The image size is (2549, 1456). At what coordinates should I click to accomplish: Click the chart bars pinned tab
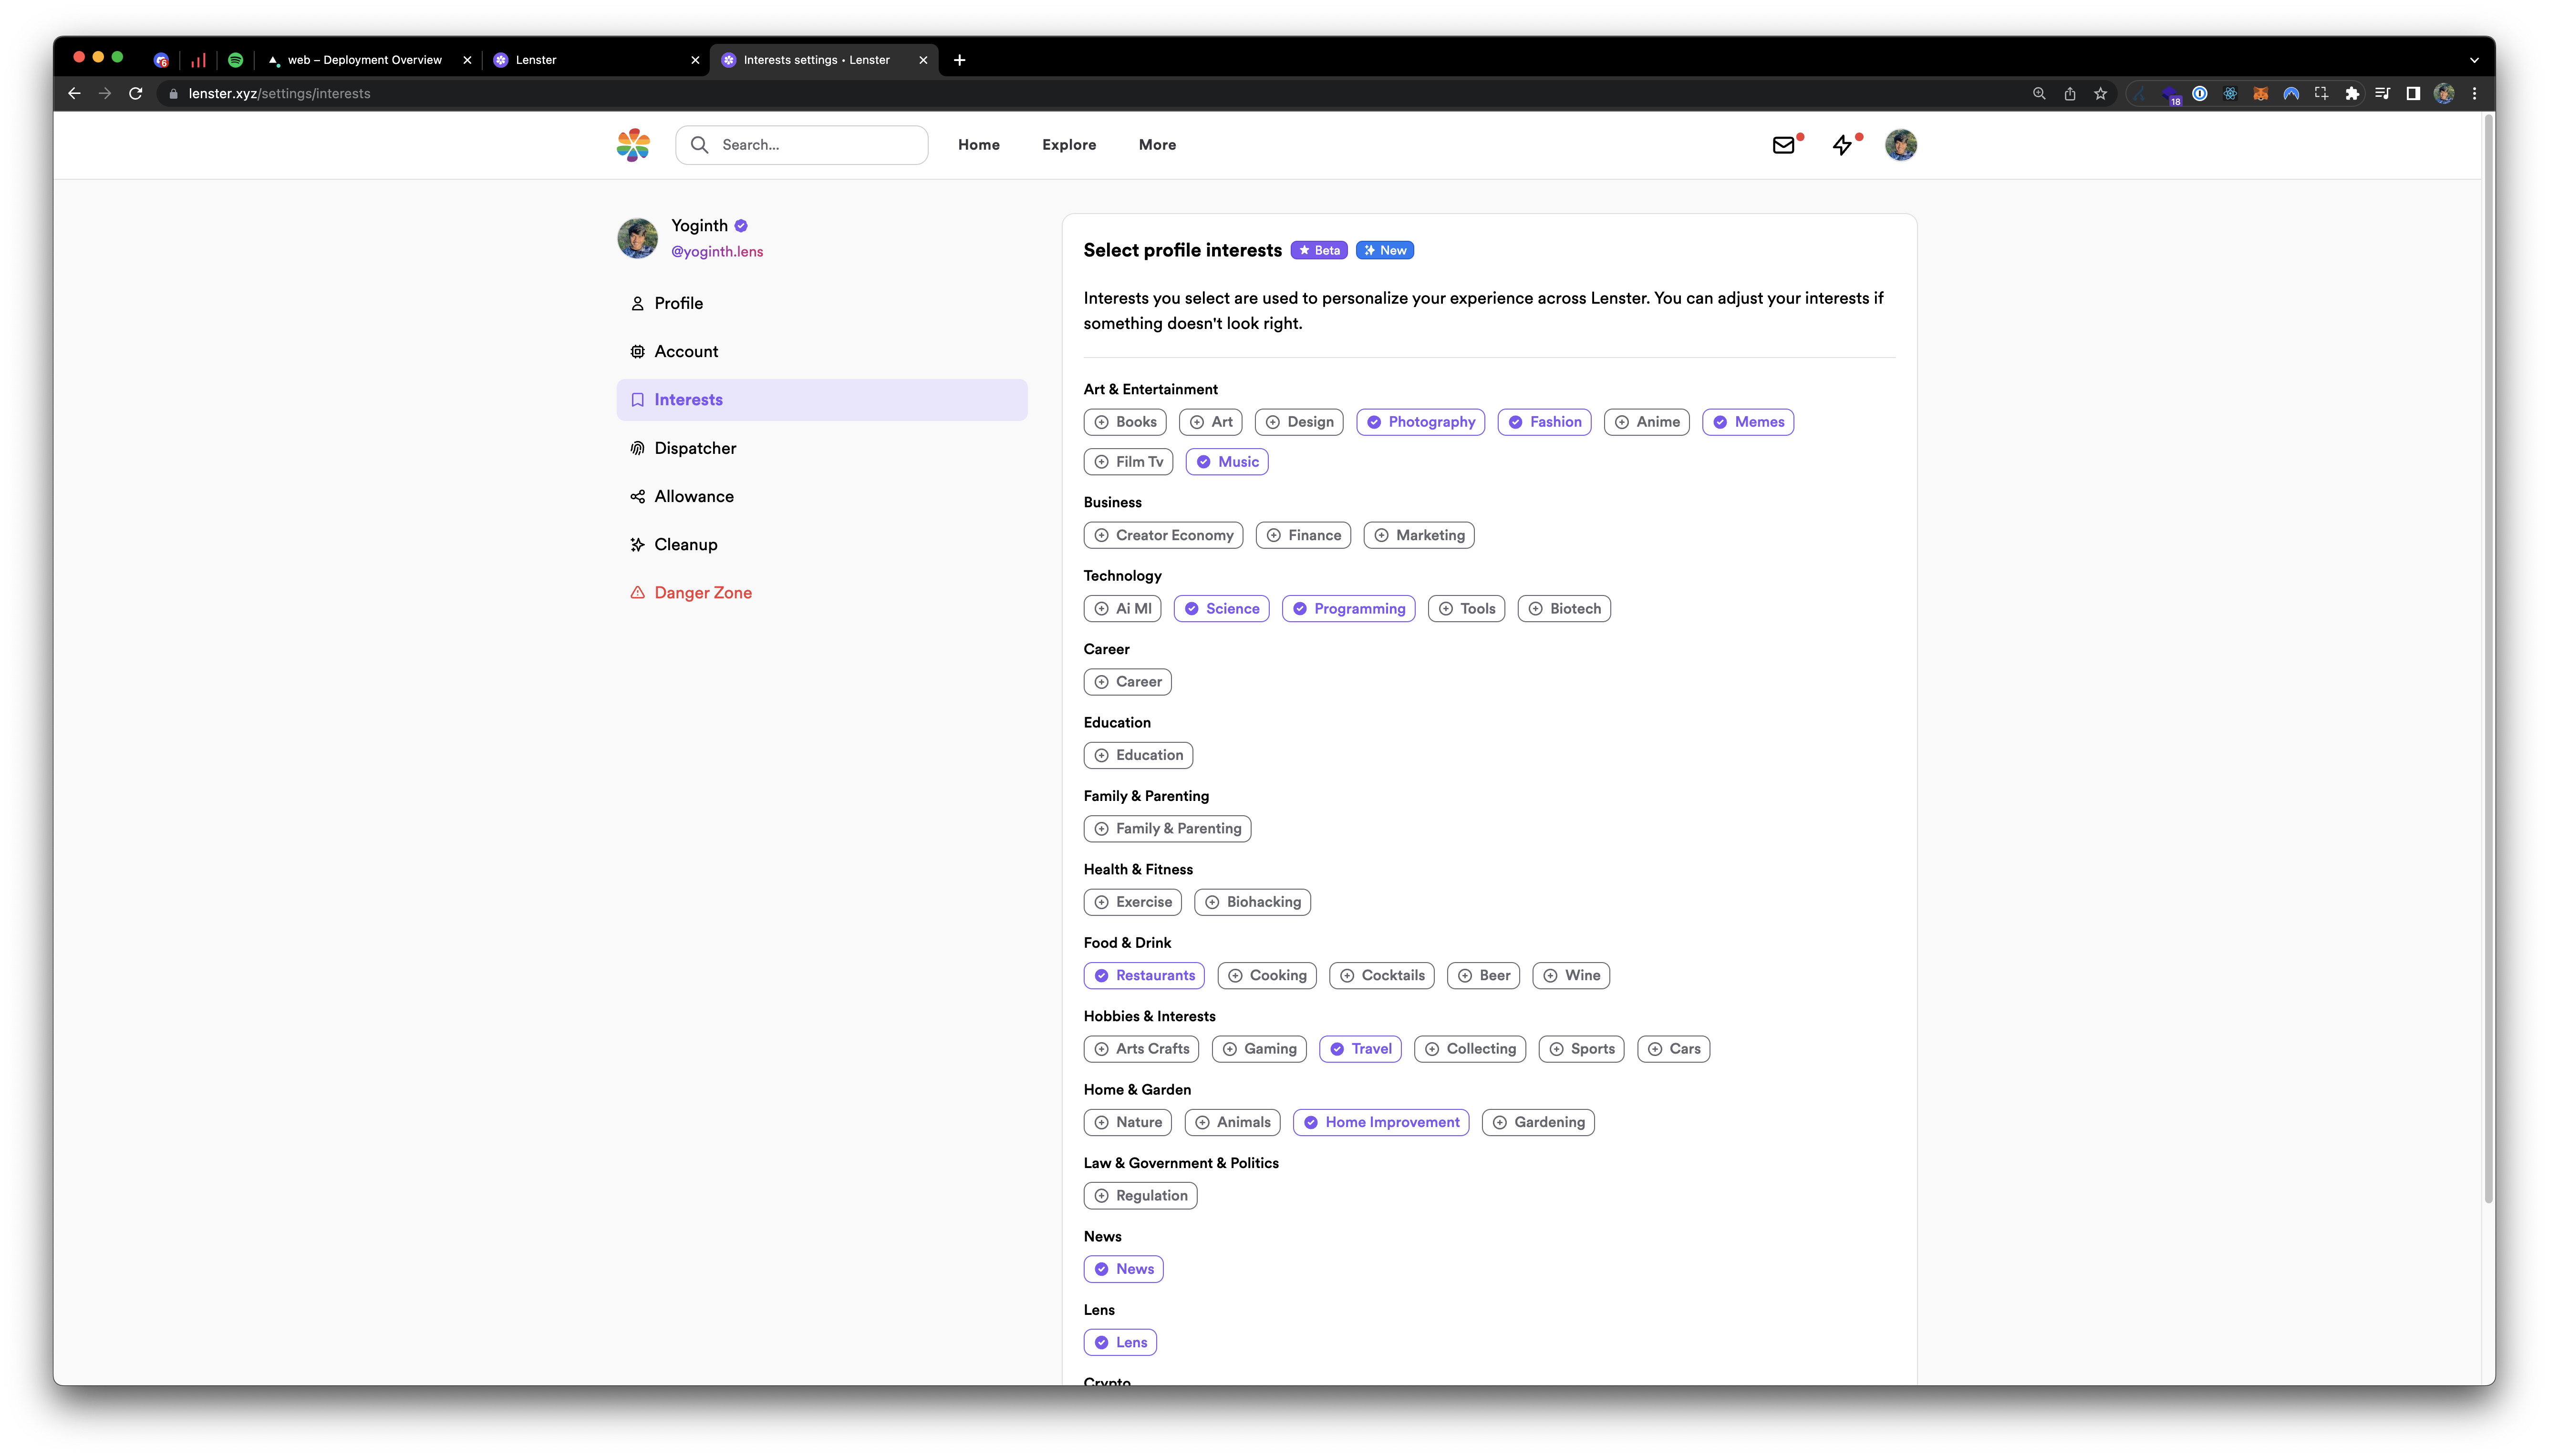tap(198, 60)
